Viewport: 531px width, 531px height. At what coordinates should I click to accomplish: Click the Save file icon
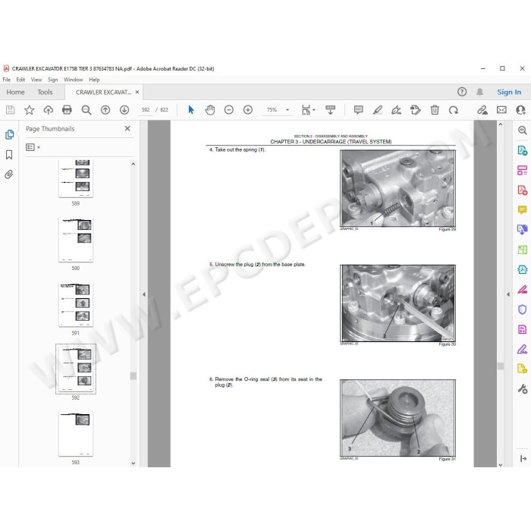(10, 110)
